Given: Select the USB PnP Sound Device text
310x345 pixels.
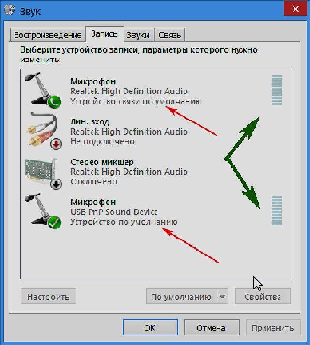Looking at the screenshot, I should click(x=114, y=211).
